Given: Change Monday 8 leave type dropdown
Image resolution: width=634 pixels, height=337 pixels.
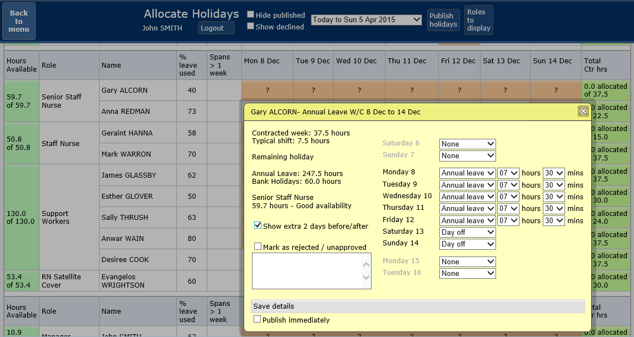Looking at the screenshot, I should [467, 173].
